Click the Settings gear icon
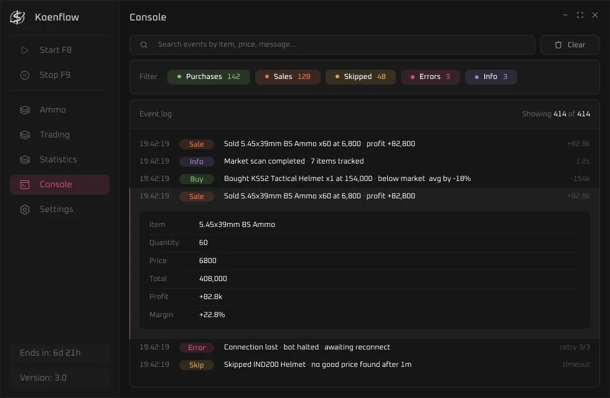The image size is (610, 398). coord(24,210)
